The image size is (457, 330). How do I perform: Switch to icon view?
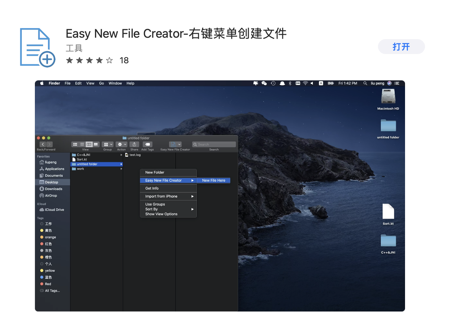(75, 144)
